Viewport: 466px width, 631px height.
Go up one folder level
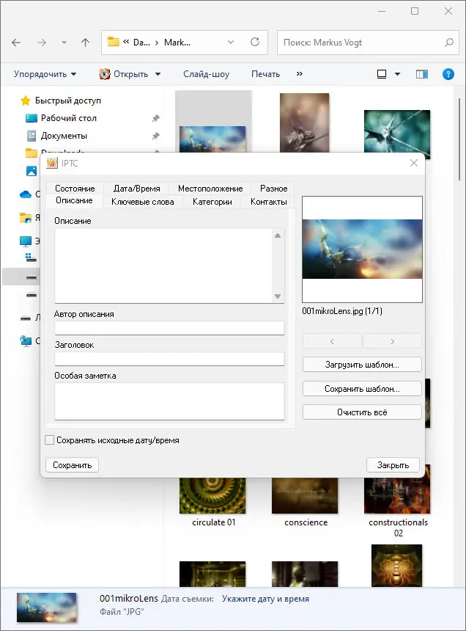tap(85, 43)
